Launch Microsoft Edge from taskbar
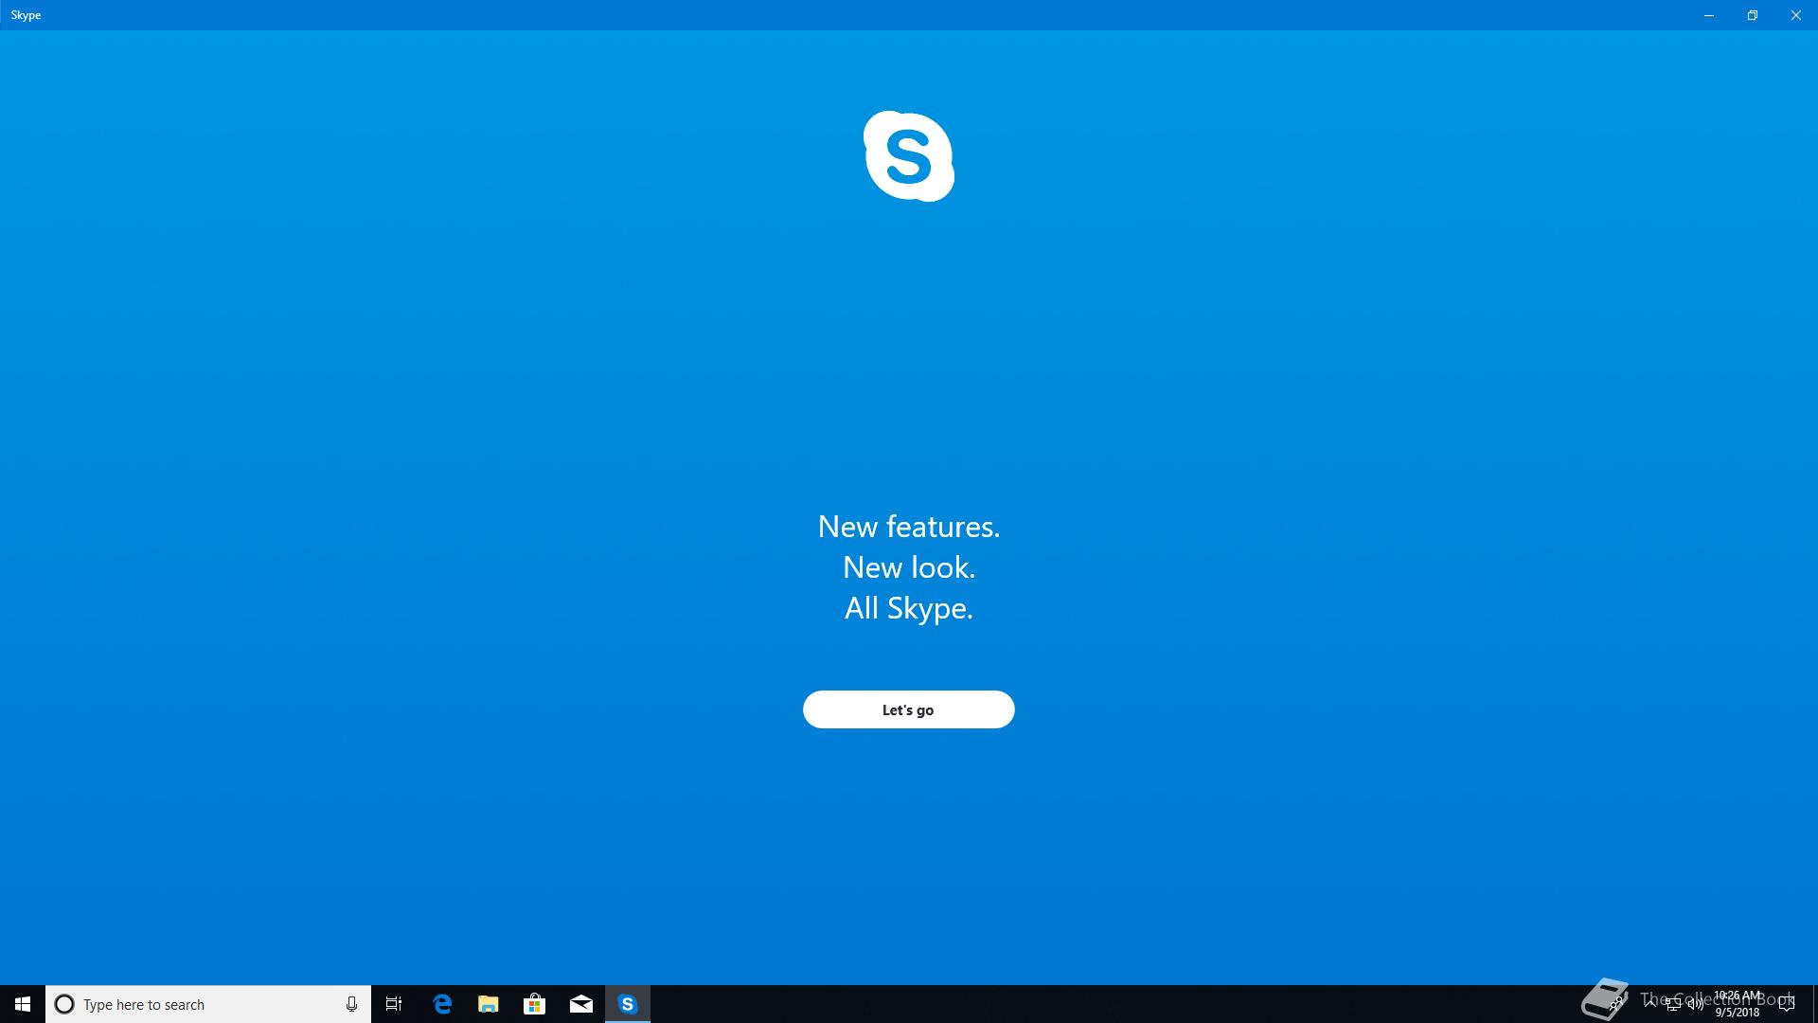 coord(442,1004)
